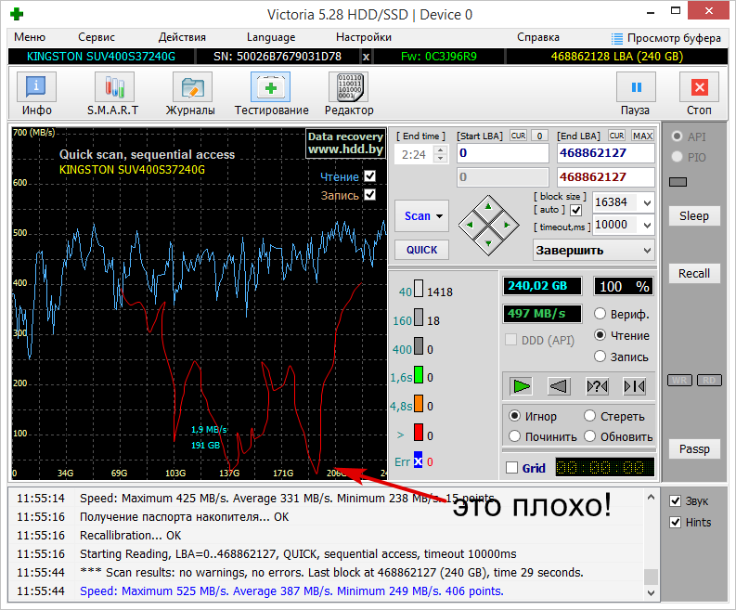Image resolution: width=736 pixels, height=610 pixels.
Task: Click the Passp button
Action: (693, 449)
